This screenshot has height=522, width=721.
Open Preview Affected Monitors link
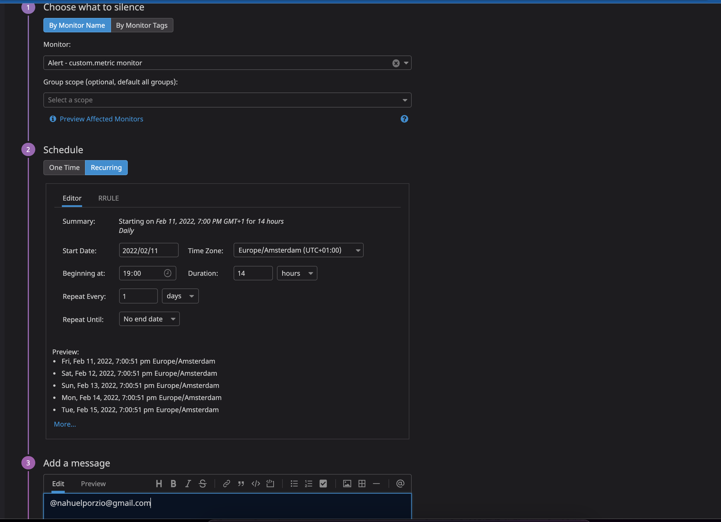(101, 119)
